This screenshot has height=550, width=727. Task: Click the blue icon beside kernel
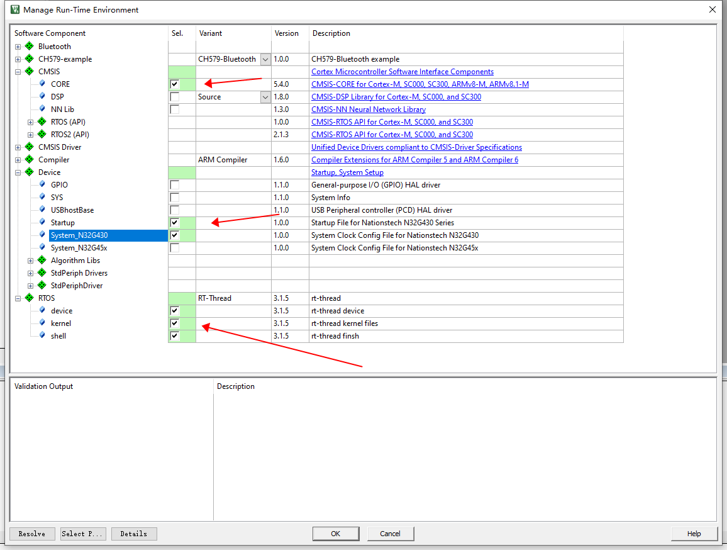point(42,323)
